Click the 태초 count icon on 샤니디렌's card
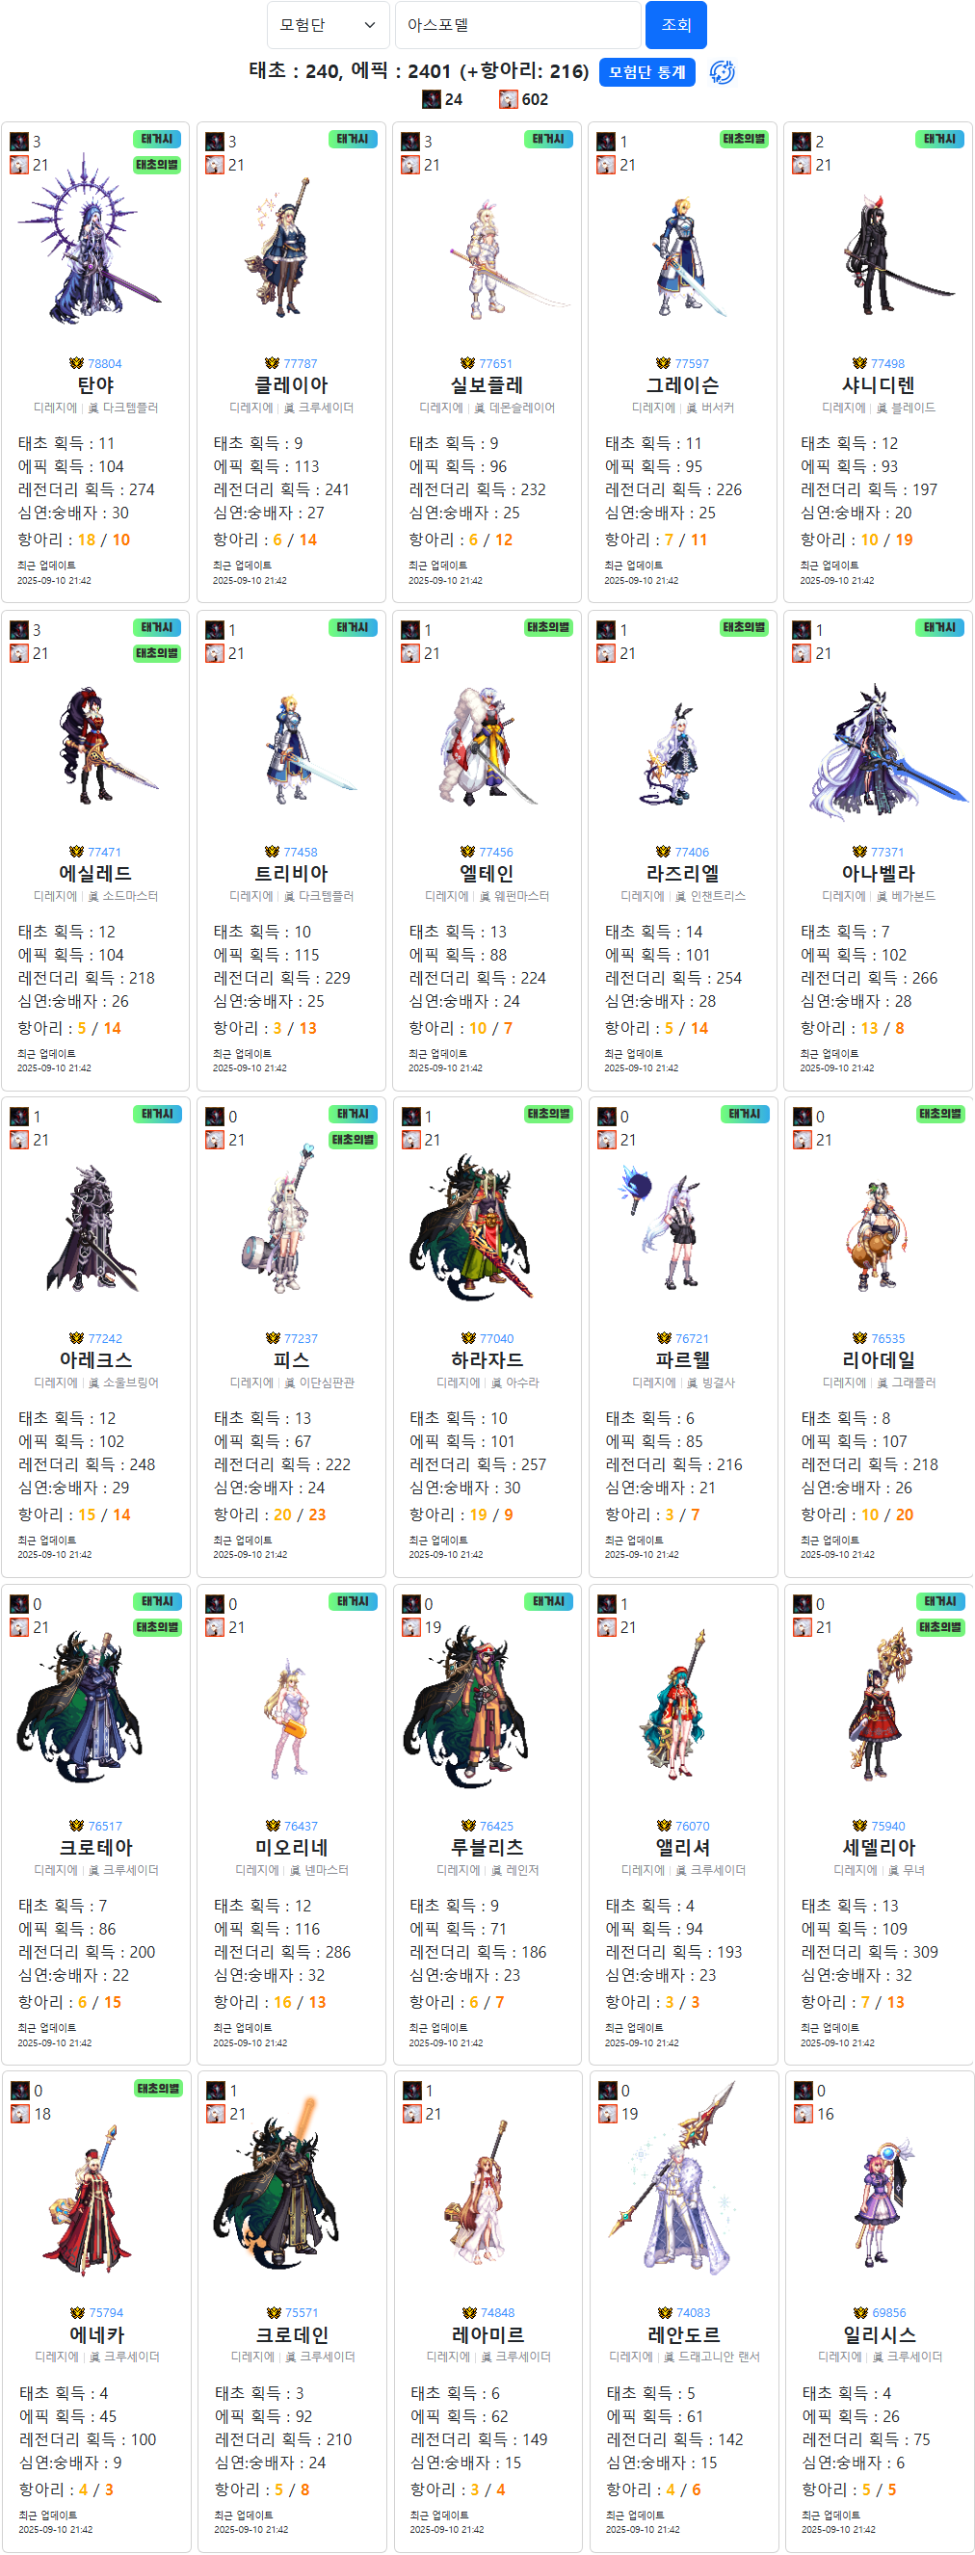 (x=802, y=142)
